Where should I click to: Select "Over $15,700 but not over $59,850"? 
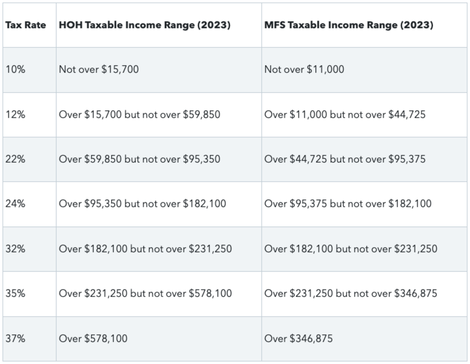(x=139, y=114)
